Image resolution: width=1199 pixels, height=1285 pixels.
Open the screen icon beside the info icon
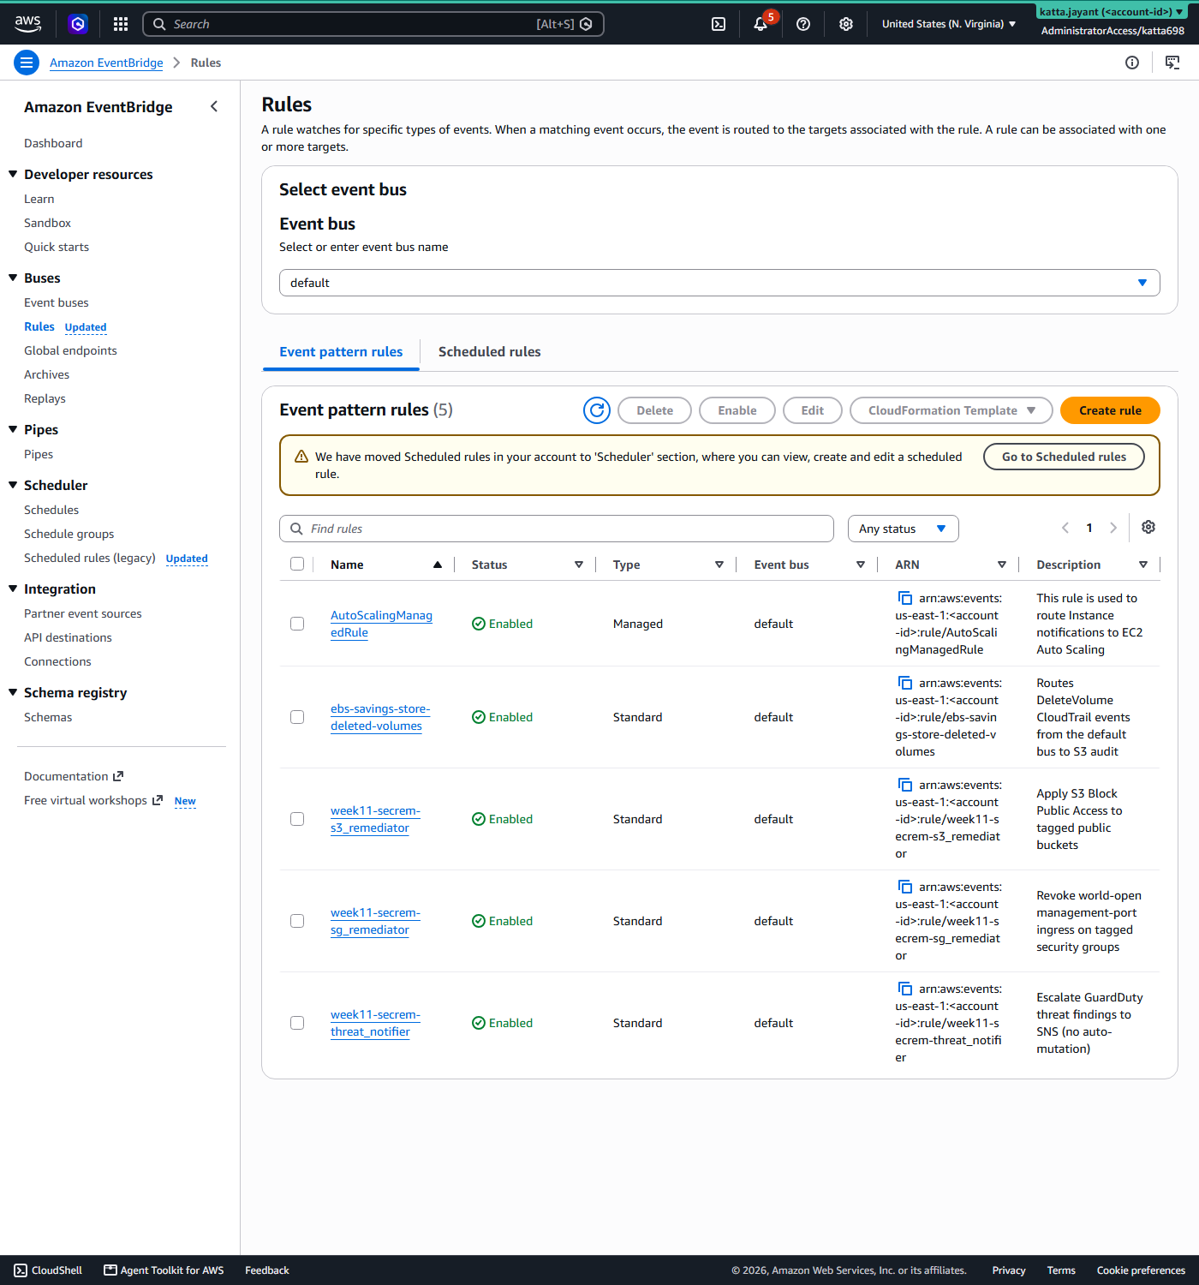(1172, 63)
